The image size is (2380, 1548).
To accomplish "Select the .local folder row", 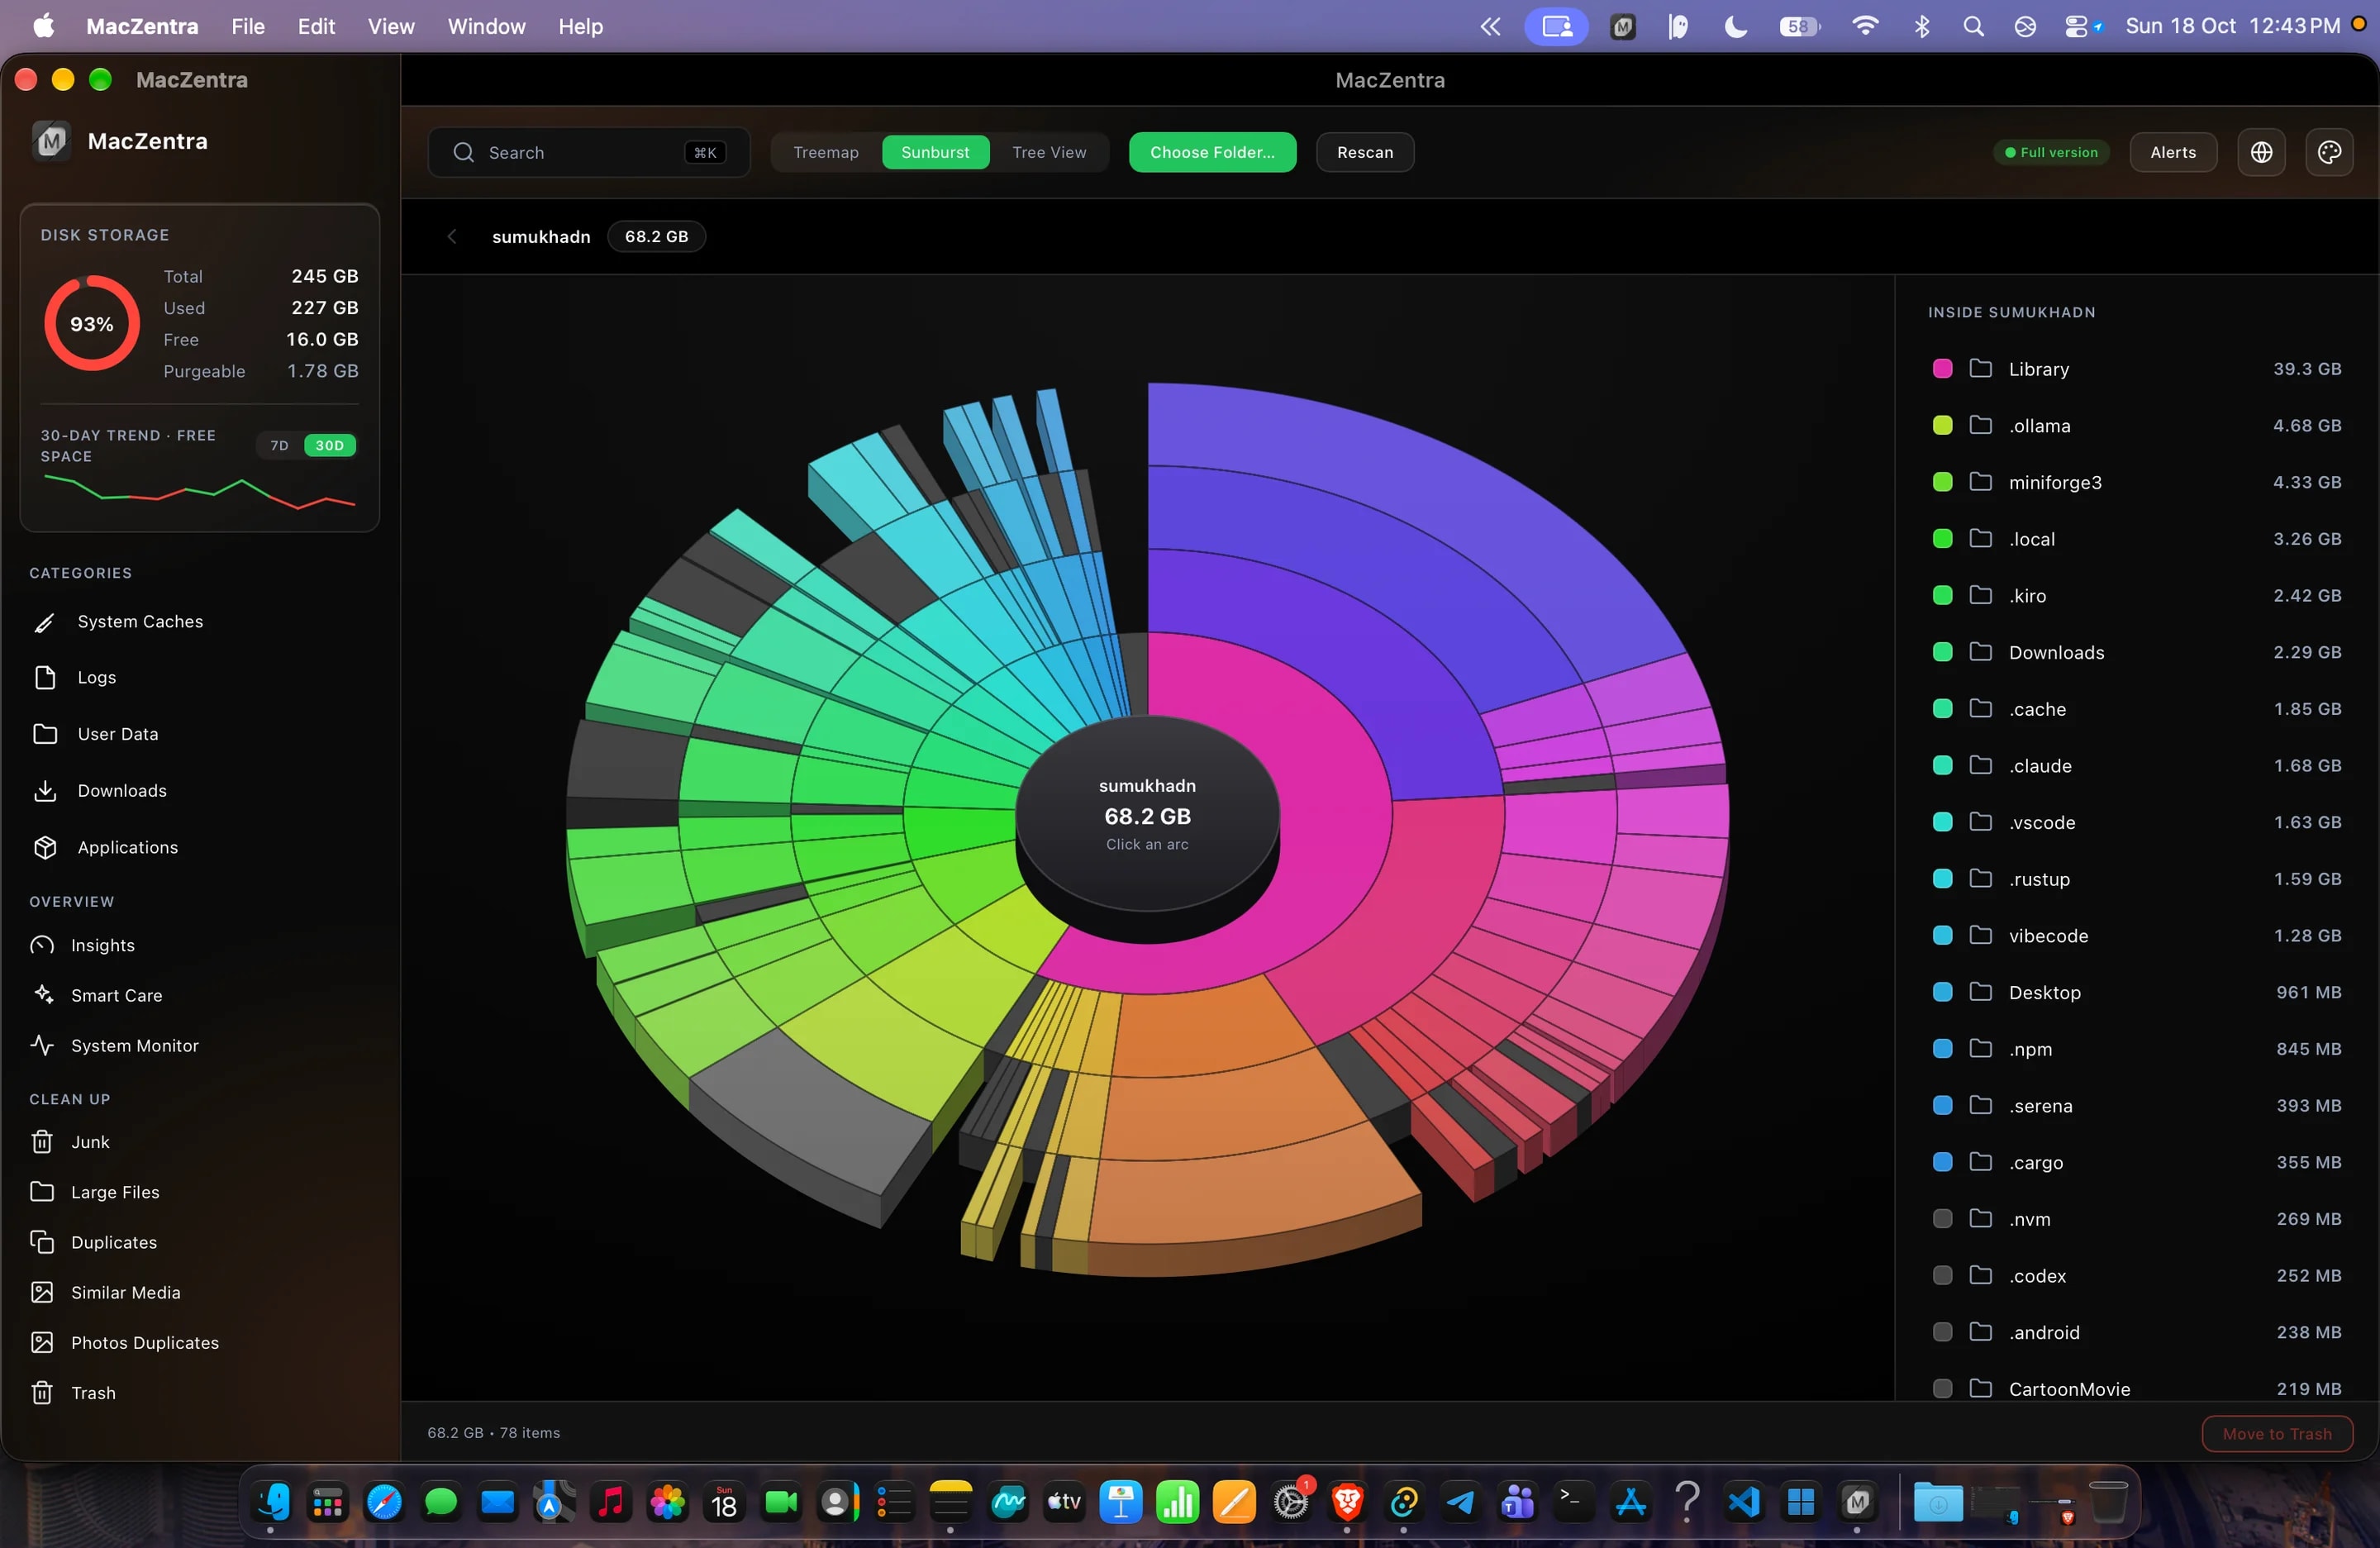I will 2136,538.
